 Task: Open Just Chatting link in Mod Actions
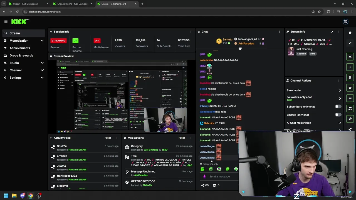point(151,150)
